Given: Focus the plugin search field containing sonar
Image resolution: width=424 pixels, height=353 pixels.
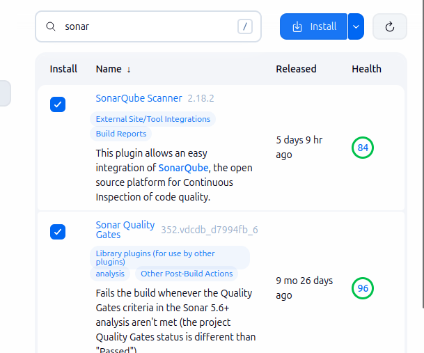Looking at the screenshot, I should click(148, 26).
